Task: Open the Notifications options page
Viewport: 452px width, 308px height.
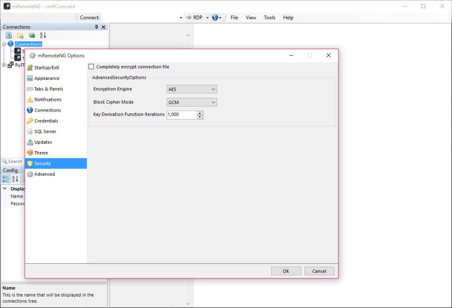Action: click(x=56, y=100)
